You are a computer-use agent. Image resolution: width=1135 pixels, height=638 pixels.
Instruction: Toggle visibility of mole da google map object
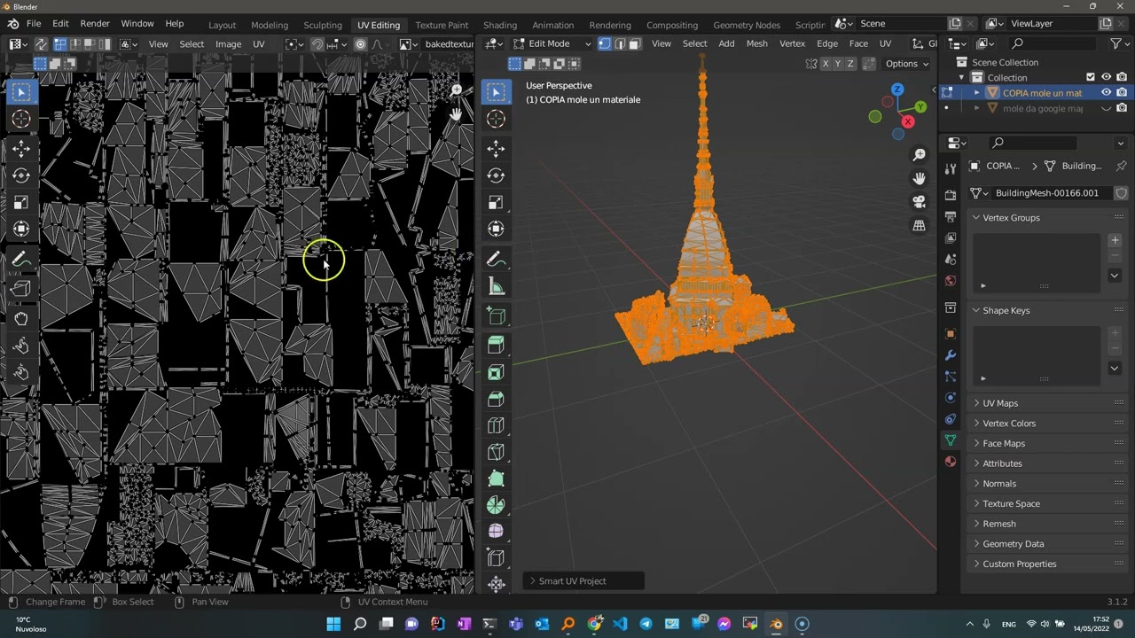pos(1106,109)
